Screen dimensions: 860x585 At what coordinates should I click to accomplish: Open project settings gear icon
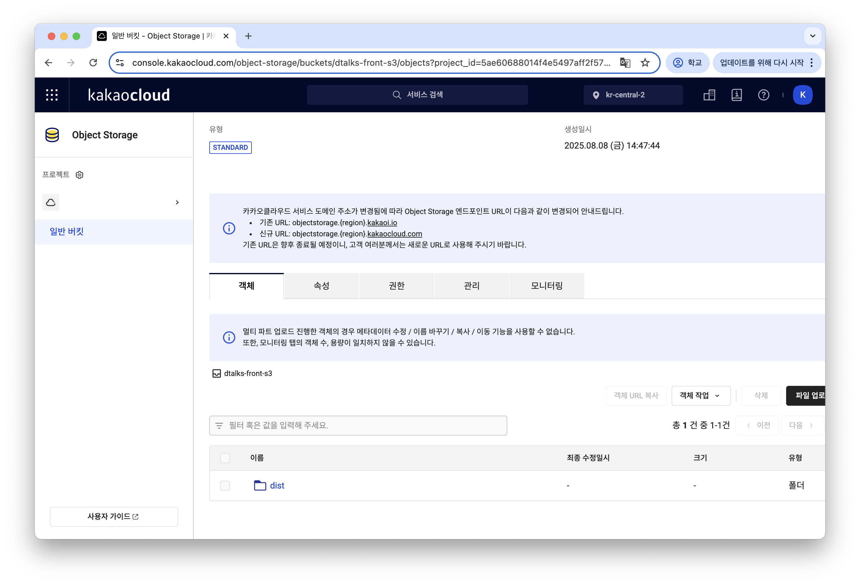pos(79,175)
